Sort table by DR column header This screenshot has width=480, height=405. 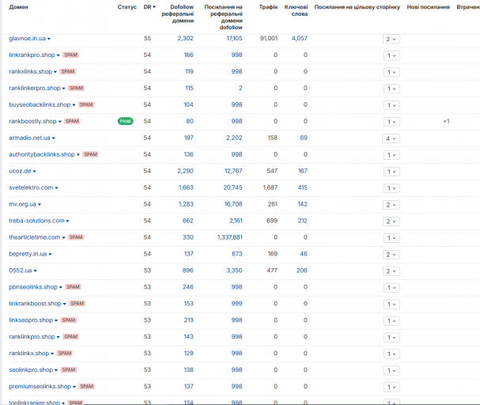[149, 7]
